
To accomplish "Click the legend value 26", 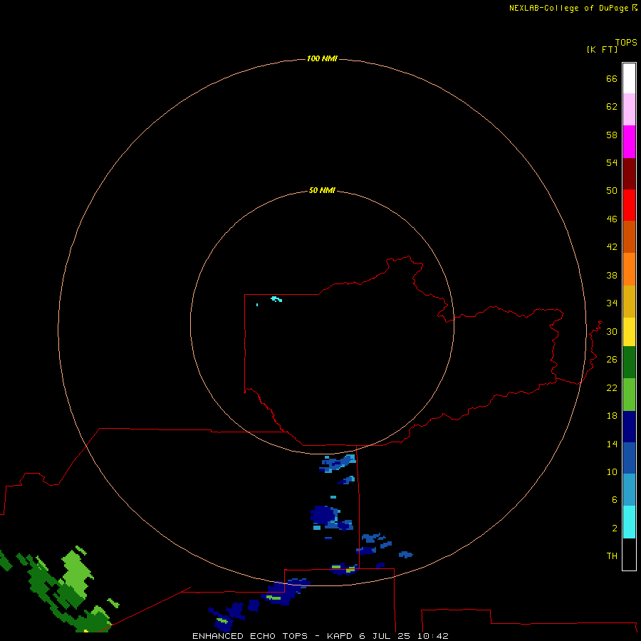I will click(612, 360).
